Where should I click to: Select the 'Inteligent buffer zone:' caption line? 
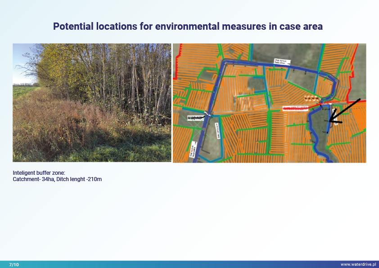(x=39, y=173)
